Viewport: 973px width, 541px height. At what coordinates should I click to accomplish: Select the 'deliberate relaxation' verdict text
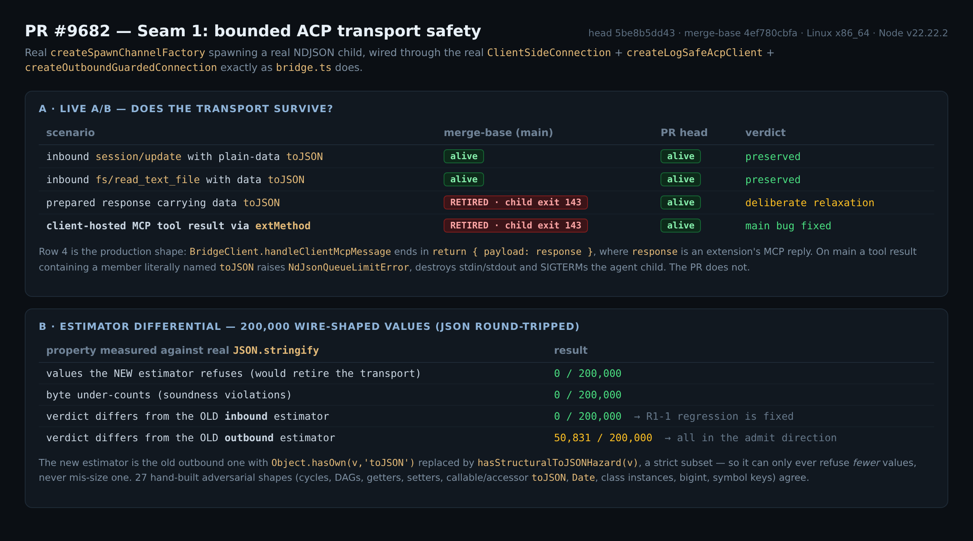[810, 203]
